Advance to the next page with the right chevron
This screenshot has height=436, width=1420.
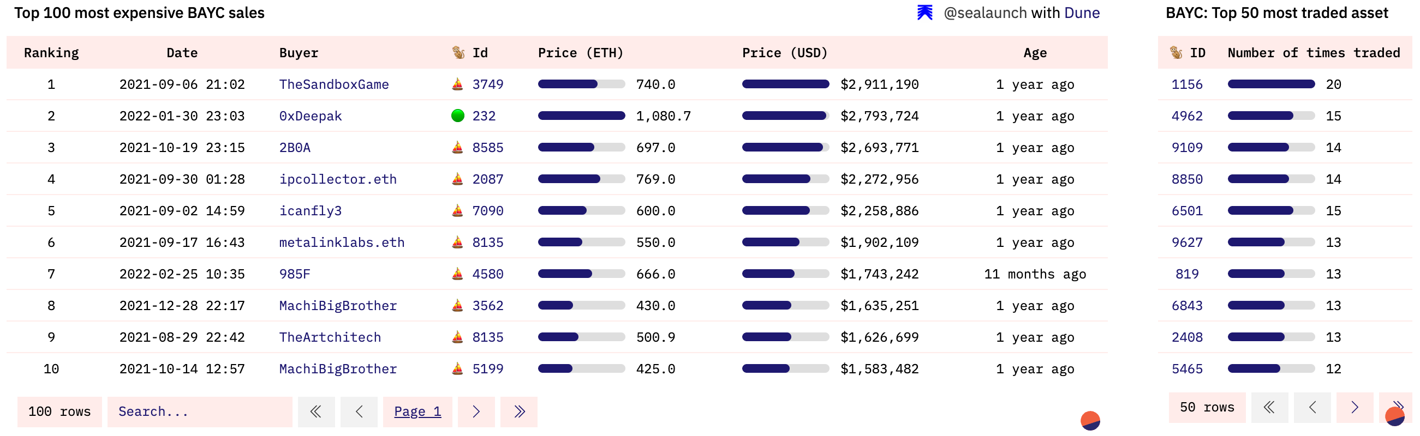point(476,411)
